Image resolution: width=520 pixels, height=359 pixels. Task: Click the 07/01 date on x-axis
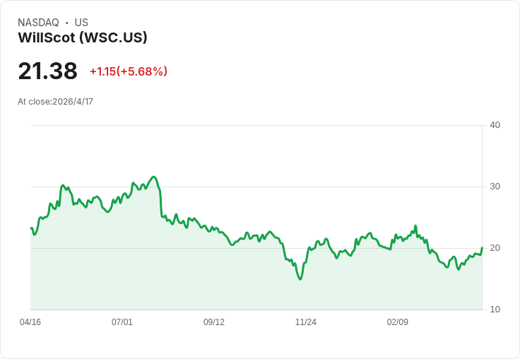click(122, 322)
